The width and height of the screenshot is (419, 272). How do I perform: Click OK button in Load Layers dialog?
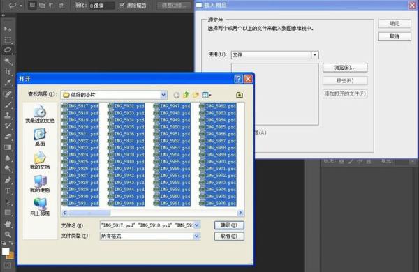click(395, 24)
